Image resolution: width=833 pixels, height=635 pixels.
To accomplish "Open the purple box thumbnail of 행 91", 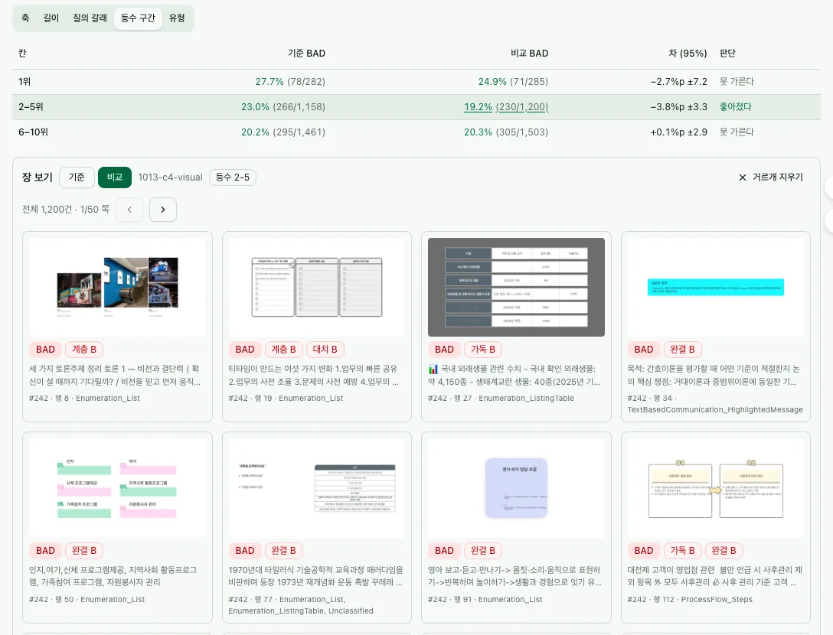I will pyautogui.click(x=516, y=488).
